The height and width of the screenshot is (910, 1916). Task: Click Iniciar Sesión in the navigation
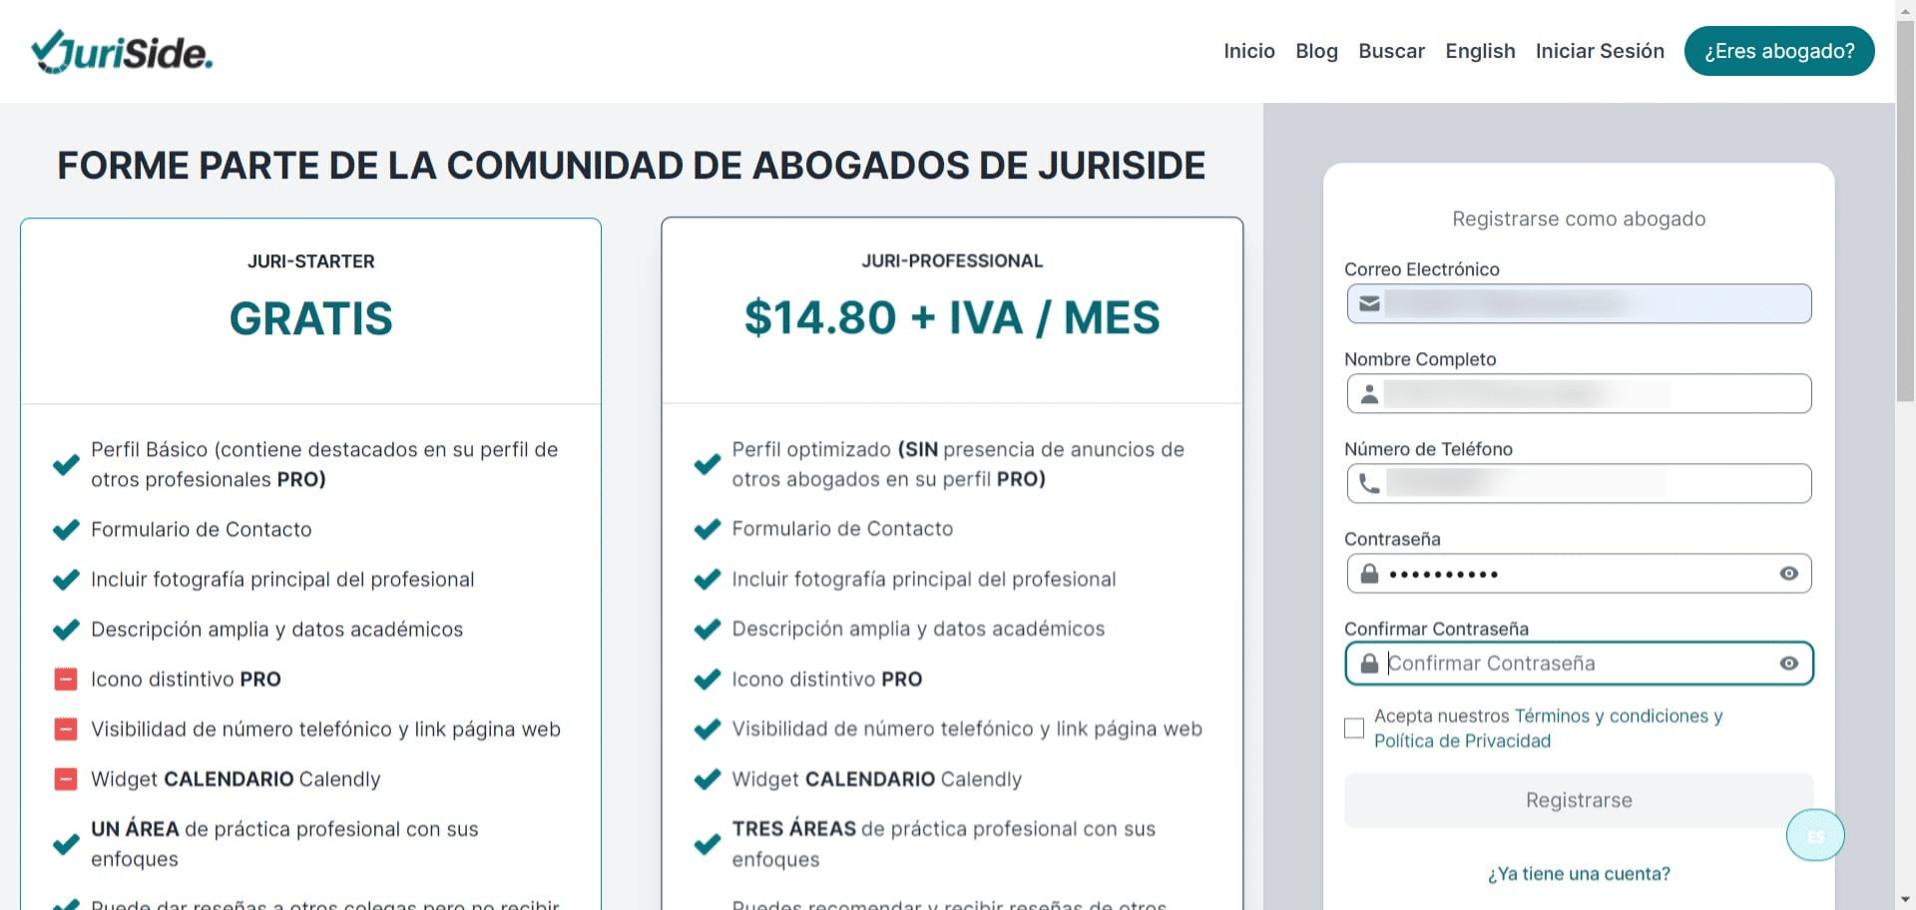[x=1599, y=51]
